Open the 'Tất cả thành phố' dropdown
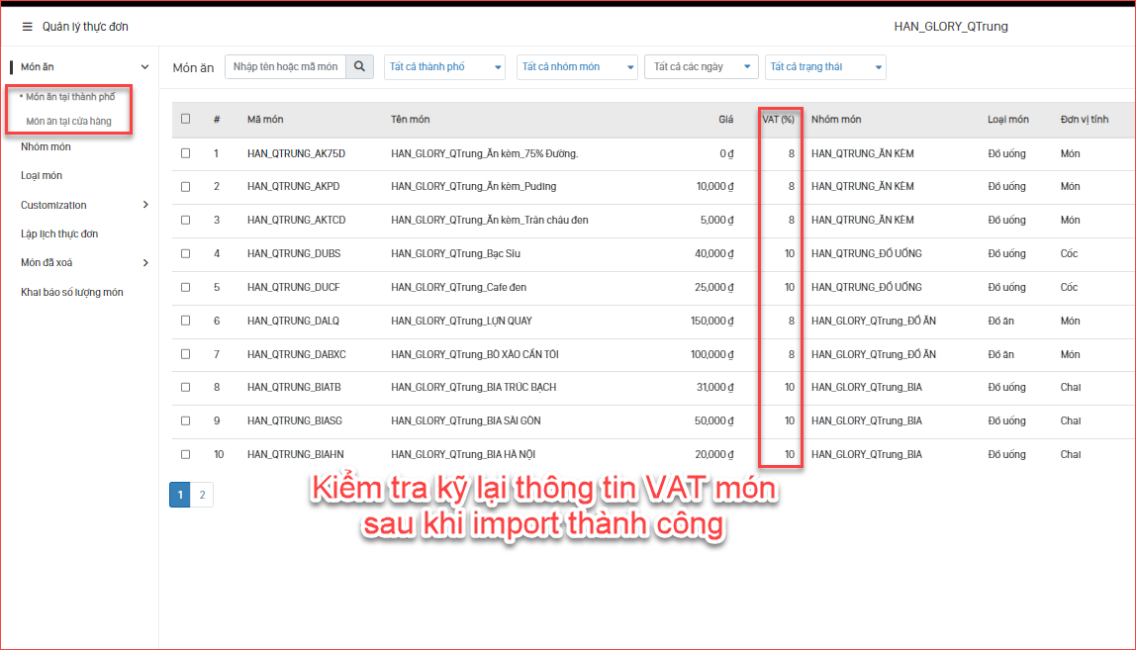1136x650 pixels. pos(444,67)
